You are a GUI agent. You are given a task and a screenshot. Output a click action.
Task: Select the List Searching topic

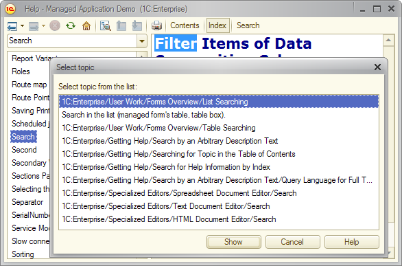coord(219,102)
